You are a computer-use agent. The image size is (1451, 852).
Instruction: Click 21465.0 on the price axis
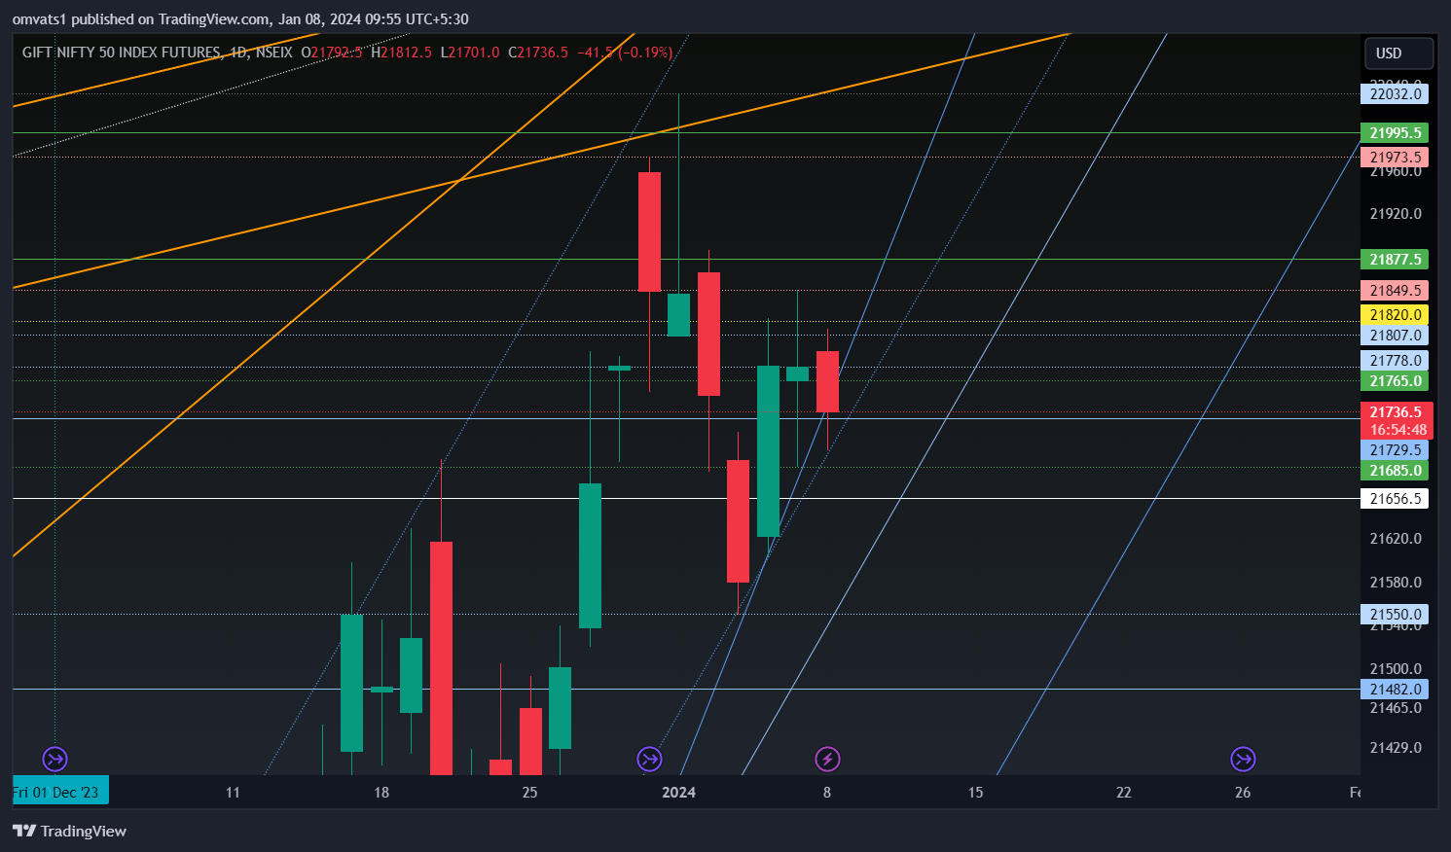[1396, 708]
